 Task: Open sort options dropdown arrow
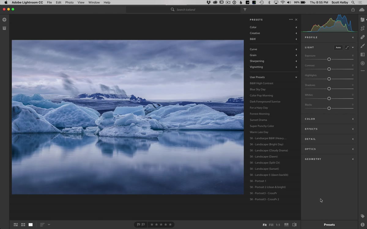(49, 225)
